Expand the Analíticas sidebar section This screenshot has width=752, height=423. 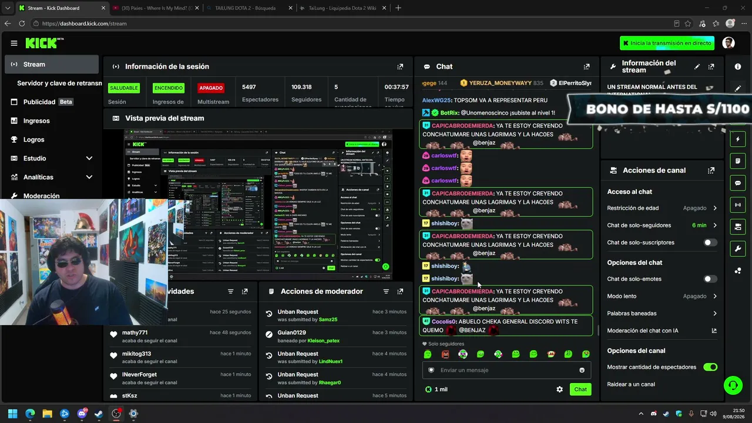pyautogui.click(x=89, y=177)
